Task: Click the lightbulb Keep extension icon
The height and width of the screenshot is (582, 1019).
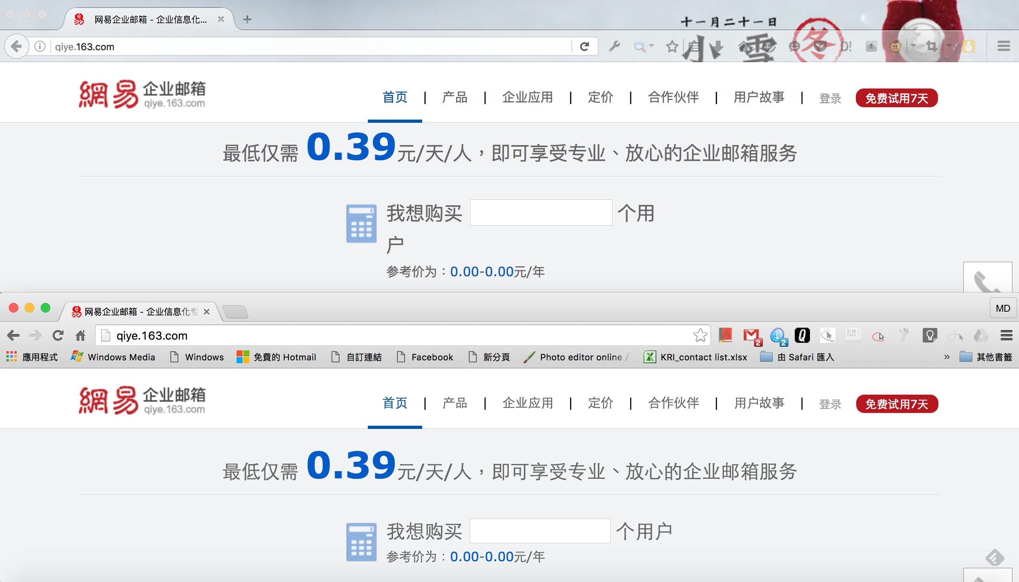Action: (929, 335)
